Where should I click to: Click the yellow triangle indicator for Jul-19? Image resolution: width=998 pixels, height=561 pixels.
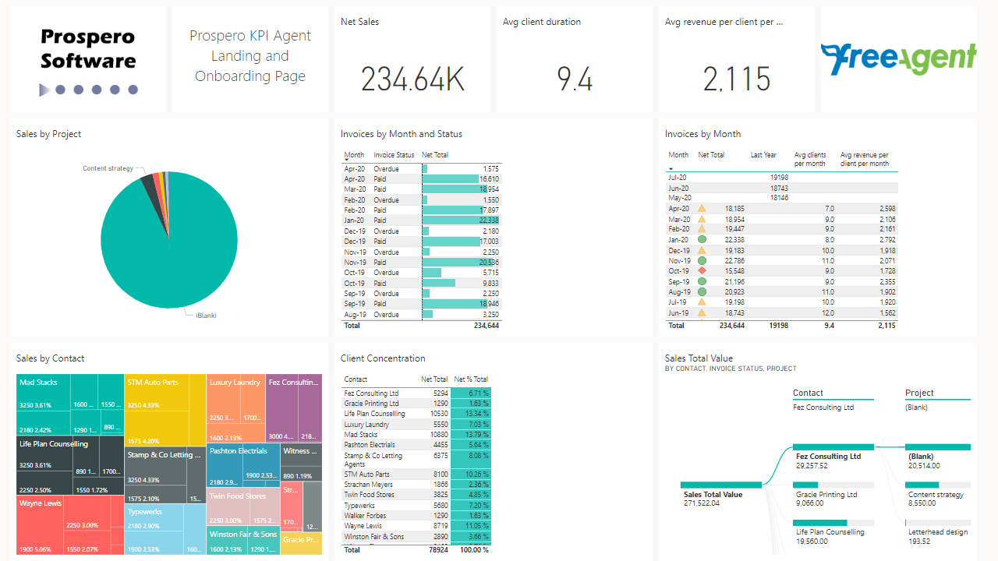[702, 302]
